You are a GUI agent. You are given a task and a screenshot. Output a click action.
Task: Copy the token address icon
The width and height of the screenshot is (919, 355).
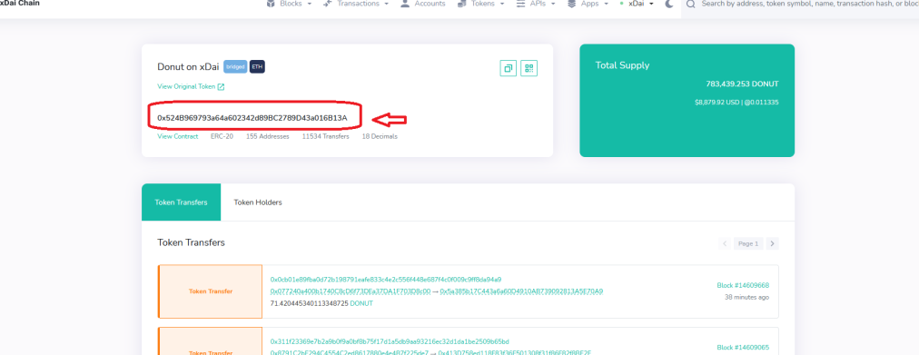[509, 68]
